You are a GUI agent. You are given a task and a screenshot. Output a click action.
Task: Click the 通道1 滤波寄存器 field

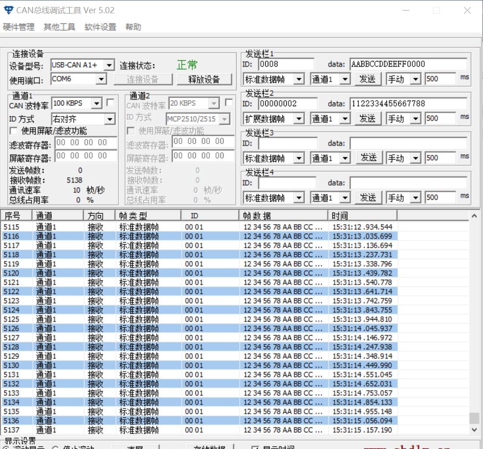coord(86,143)
